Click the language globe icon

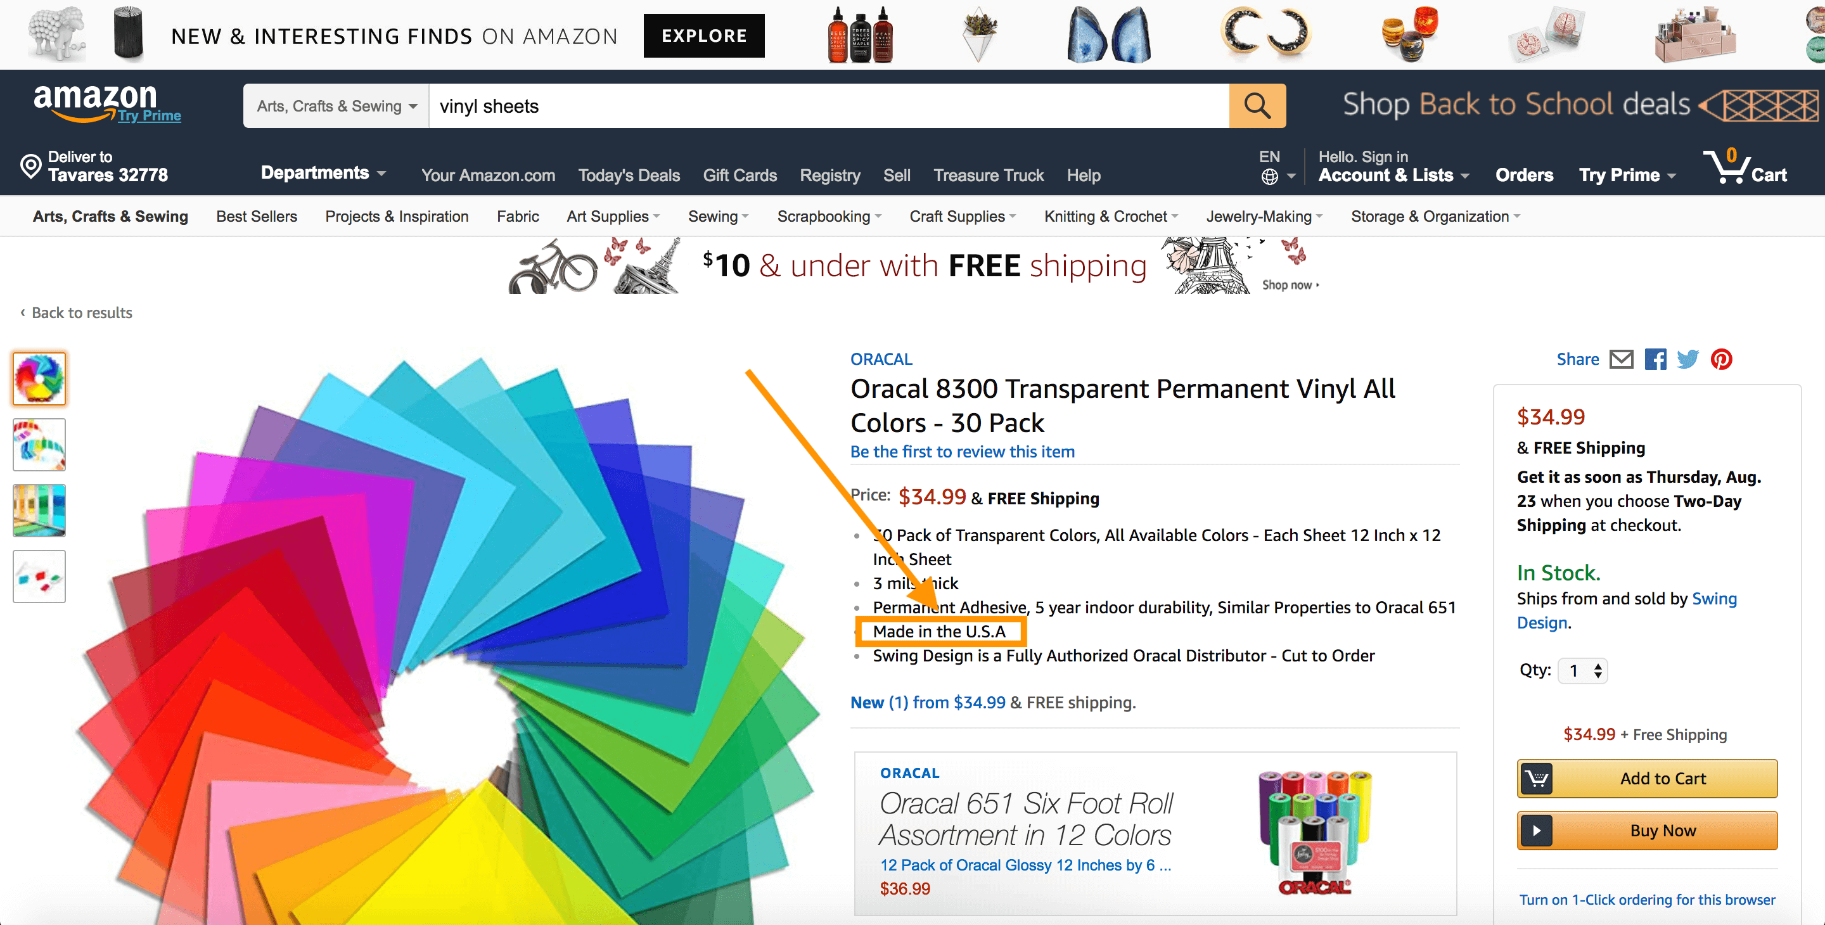coord(1269,176)
